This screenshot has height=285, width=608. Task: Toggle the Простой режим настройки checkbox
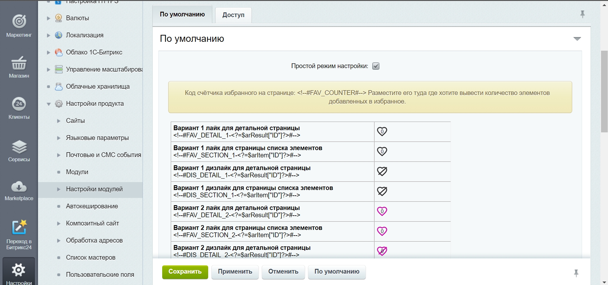pyautogui.click(x=376, y=66)
